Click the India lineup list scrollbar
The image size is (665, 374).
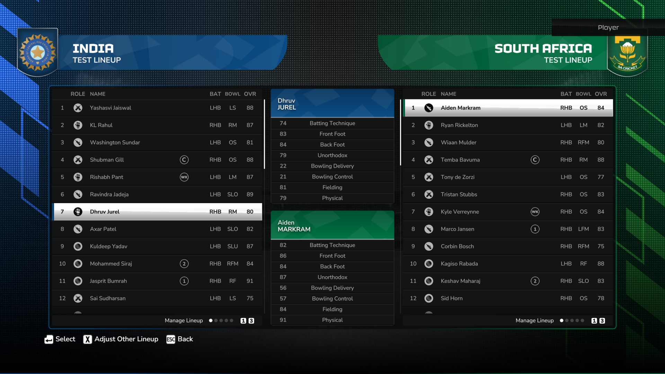(x=264, y=134)
